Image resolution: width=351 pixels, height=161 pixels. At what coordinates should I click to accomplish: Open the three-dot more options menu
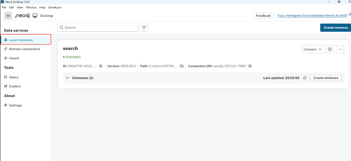[x=340, y=49]
